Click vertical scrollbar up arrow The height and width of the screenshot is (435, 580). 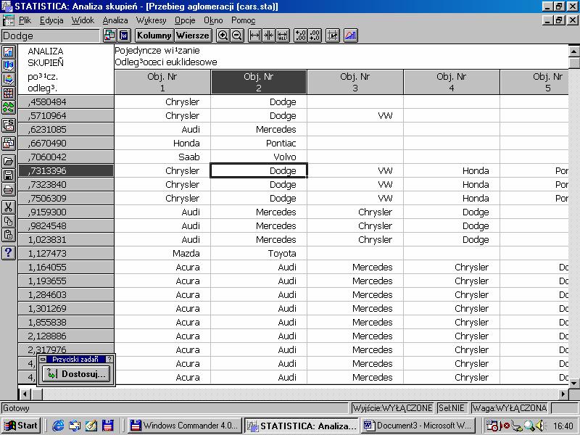[x=574, y=51]
